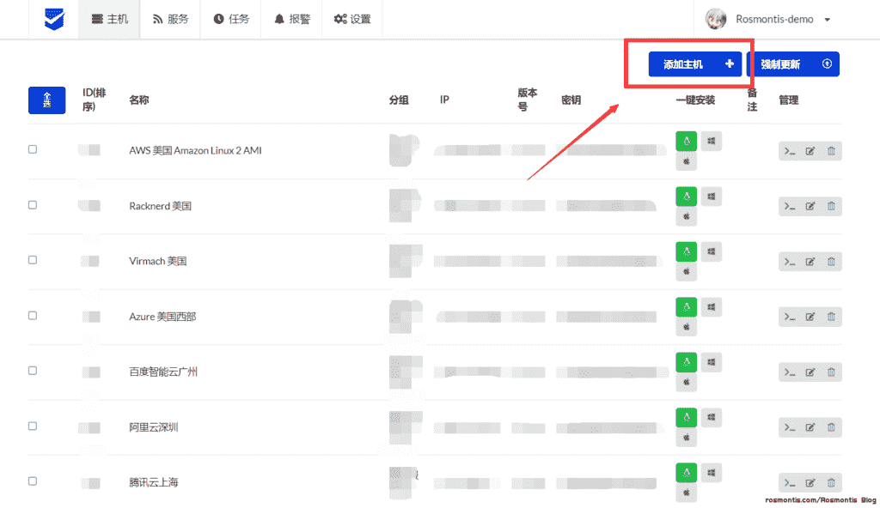Copy macOS install command for Virmach 美国
This screenshot has width=880, height=508.
click(x=686, y=272)
